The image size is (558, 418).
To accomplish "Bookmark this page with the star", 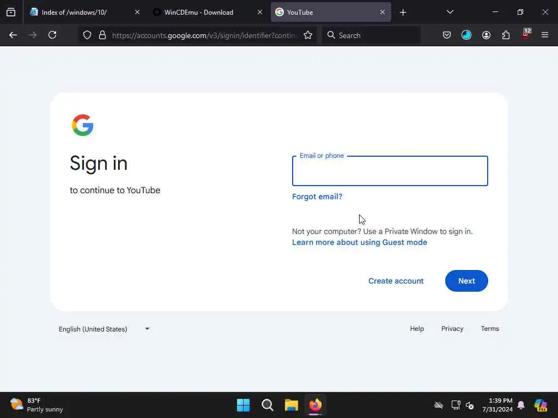I will [x=308, y=35].
